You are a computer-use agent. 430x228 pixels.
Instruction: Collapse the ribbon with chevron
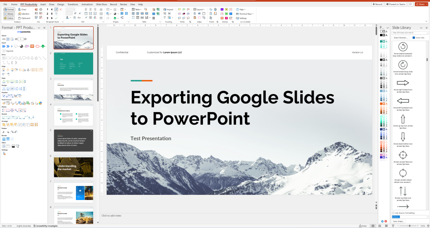[x=427, y=21]
